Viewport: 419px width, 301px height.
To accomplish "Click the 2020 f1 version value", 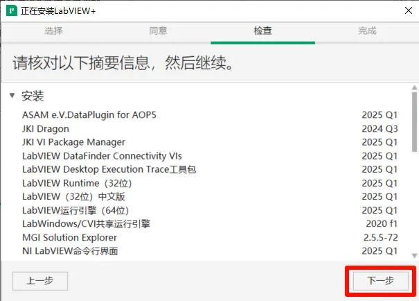I will coord(382,224).
